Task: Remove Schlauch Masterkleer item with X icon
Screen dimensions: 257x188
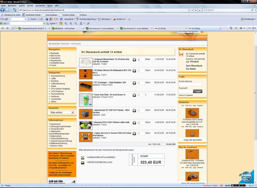Action: click(x=134, y=60)
